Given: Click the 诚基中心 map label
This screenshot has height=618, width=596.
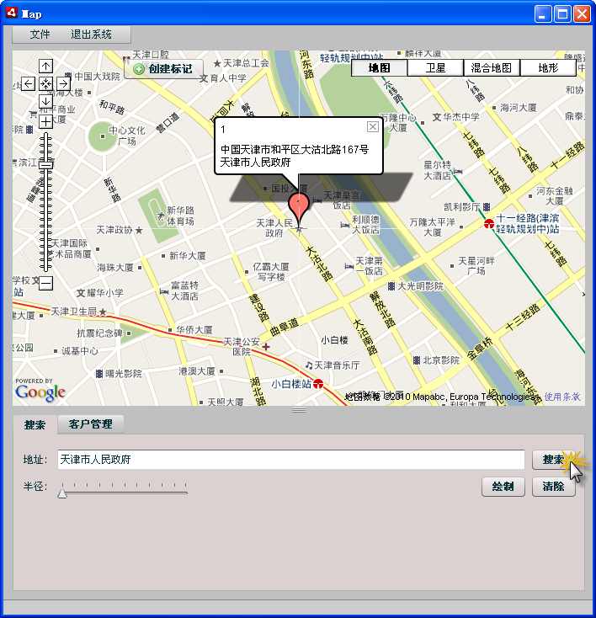Looking at the screenshot, I should pyautogui.click(x=80, y=351).
